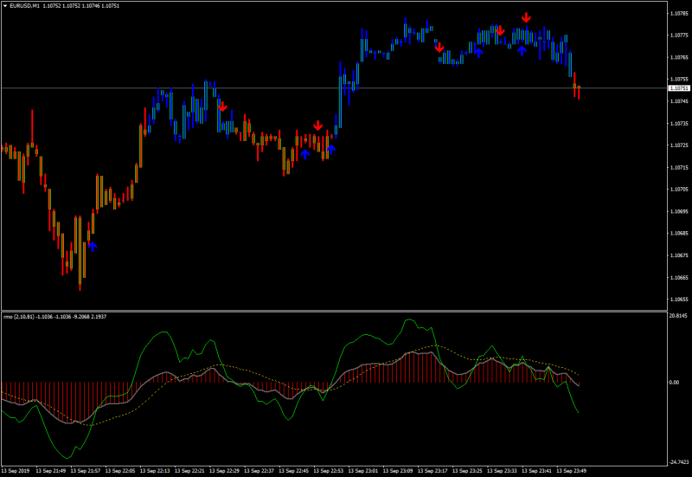692x477 pixels.
Task: Click the 13 Sep 22:13 time label
Action: coord(155,471)
